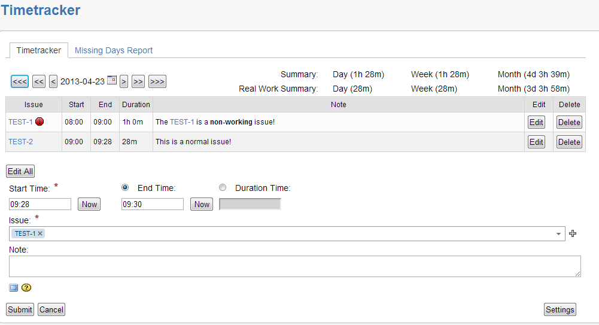Click the Duration column header
The width and height of the screenshot is (599, 325).
pos(136,105)
